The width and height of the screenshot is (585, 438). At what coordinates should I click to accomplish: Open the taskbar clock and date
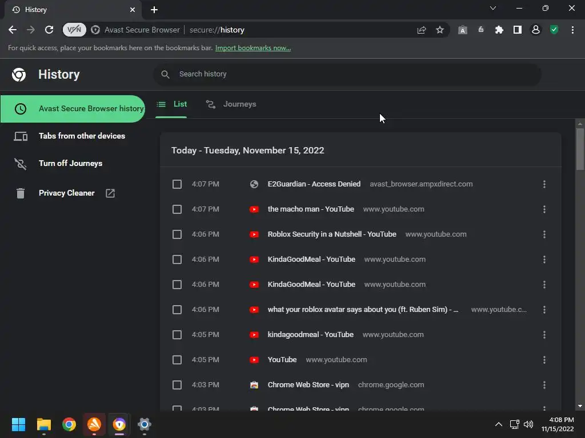tap(558, 424)
